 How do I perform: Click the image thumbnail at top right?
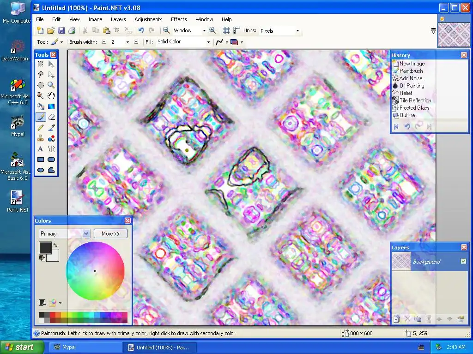(x=454, y=35)
